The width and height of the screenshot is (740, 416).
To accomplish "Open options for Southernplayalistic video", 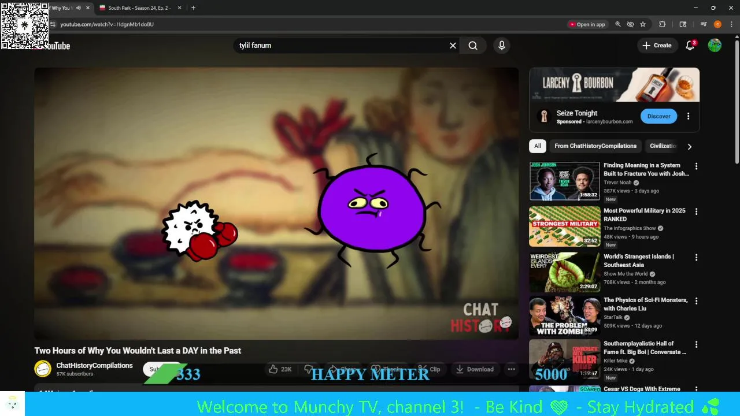I will [696, 345].
